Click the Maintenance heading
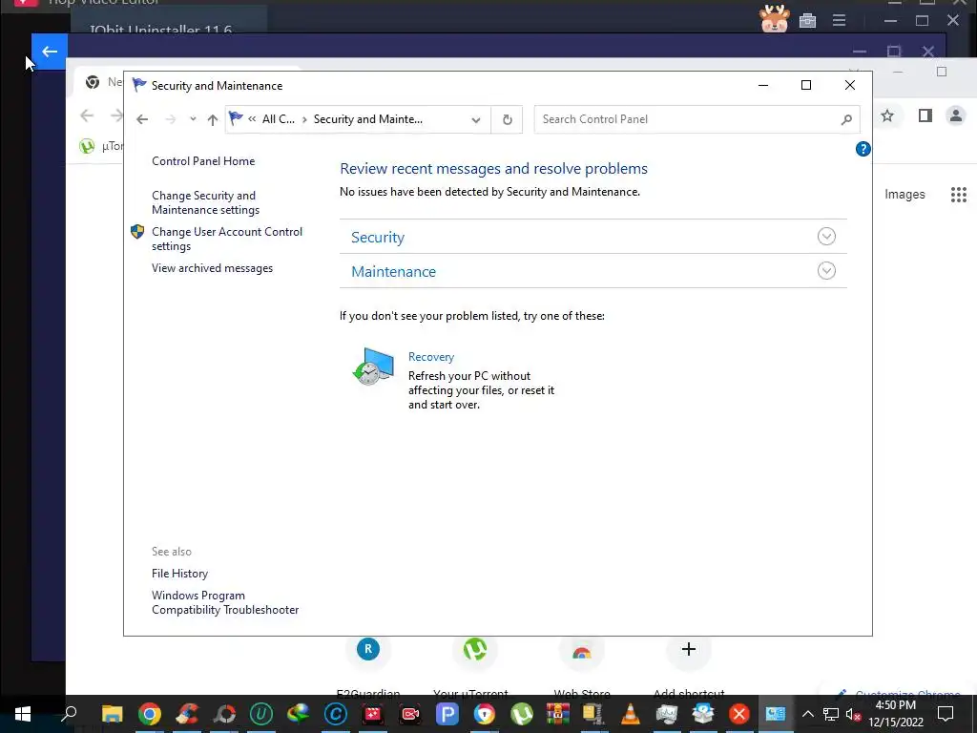This screenshot has height=733, width=977. (x=393, y=272)
